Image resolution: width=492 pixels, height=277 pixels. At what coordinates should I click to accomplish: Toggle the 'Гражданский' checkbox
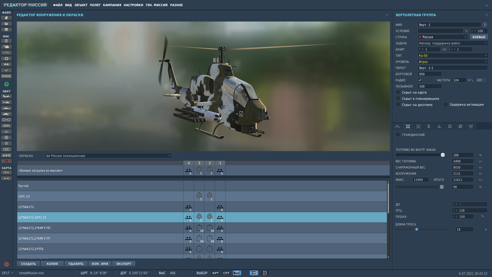point(398,135)
